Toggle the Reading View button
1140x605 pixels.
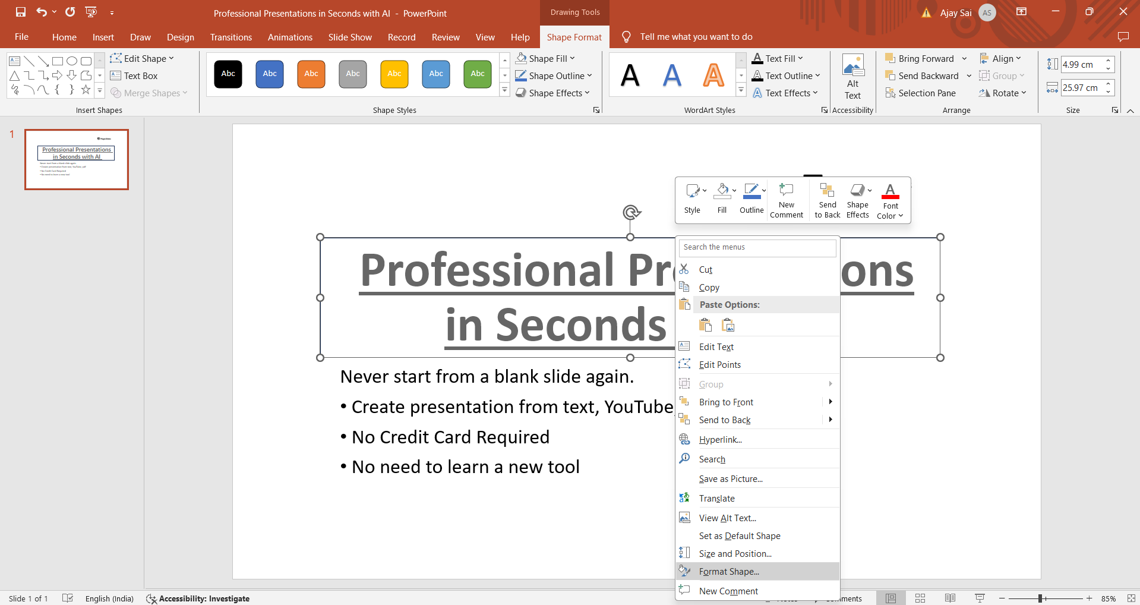coord(950,598)
